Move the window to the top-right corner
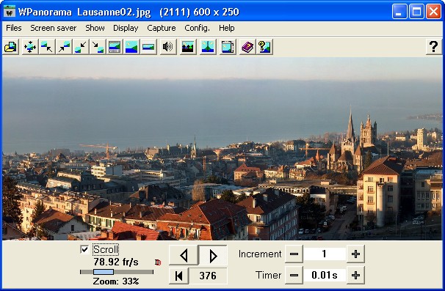The height and width of the screenshot is (291, 445). (x=64, y=47)
